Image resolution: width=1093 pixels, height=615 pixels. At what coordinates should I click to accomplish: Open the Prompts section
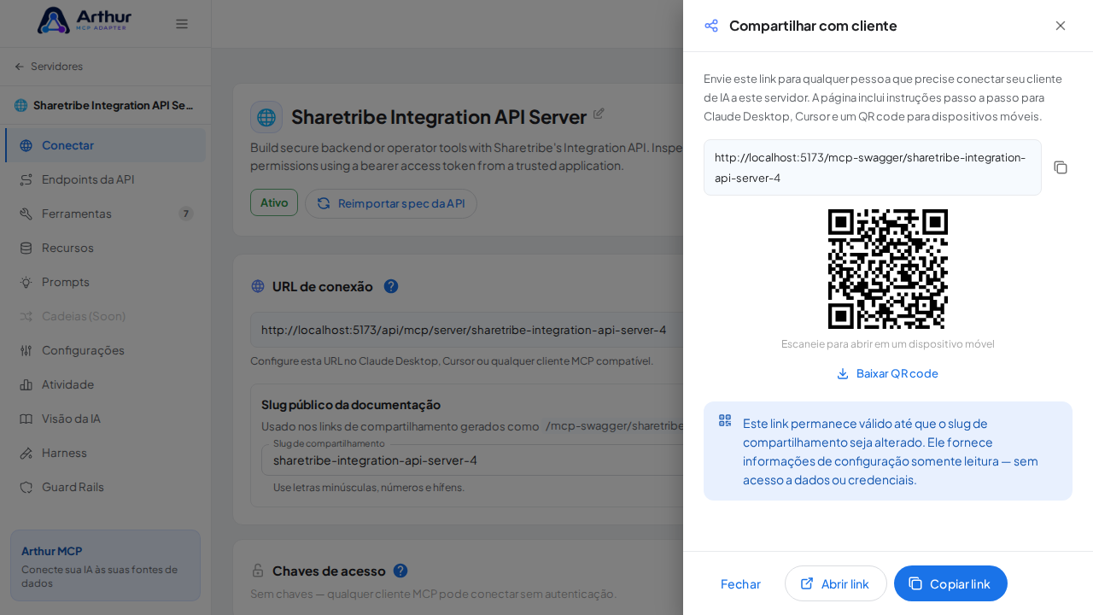click(106, 282)
